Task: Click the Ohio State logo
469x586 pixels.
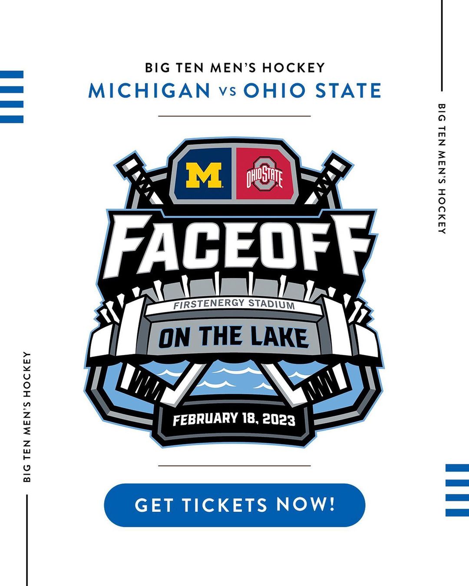Action: [x=264, y=174]
